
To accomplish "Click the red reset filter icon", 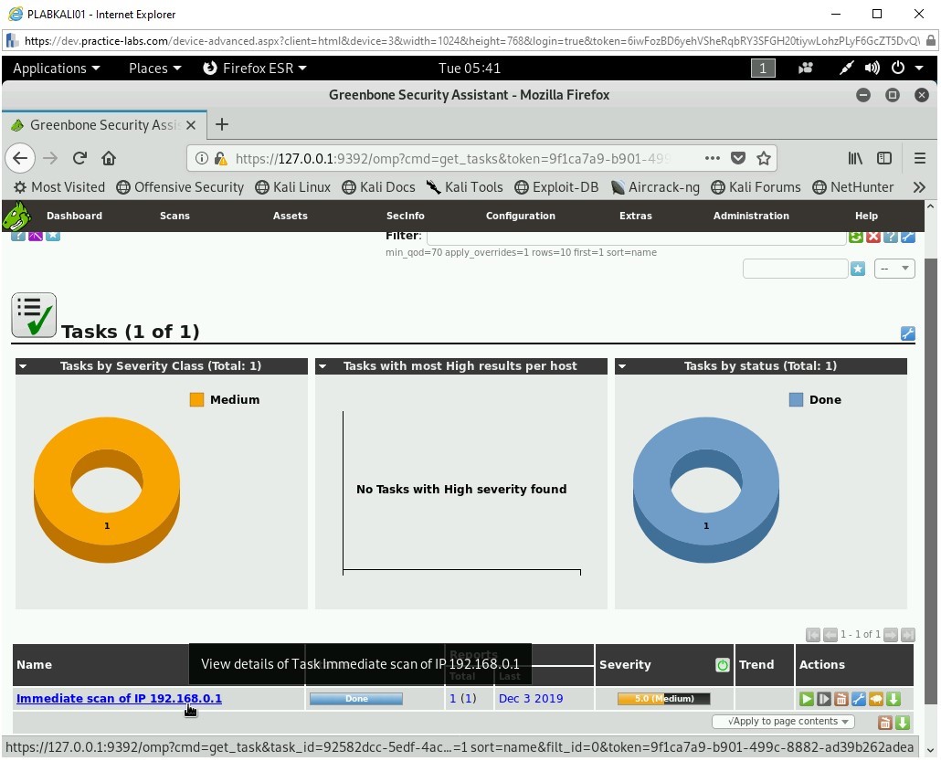I will click(872, 237).
